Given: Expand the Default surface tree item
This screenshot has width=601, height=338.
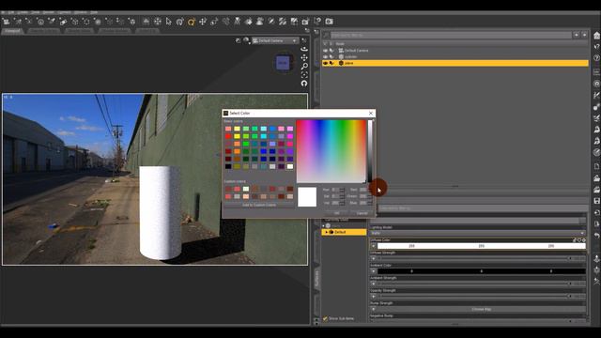Looking at the screenshot, I should [326, 232].
